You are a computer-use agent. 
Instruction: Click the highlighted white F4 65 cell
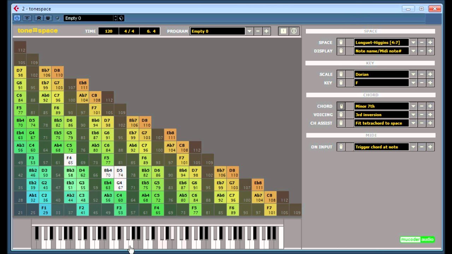point(70,160)
